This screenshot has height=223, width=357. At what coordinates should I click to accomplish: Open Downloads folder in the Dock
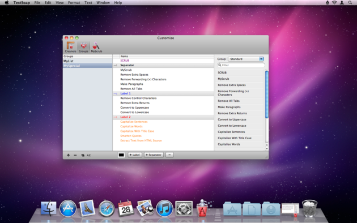coord(271,209)
